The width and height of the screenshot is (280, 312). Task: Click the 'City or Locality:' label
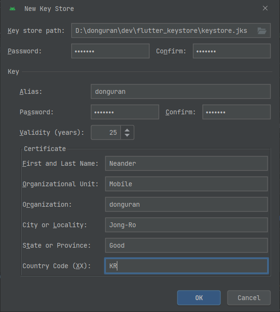tap(54, 225)
